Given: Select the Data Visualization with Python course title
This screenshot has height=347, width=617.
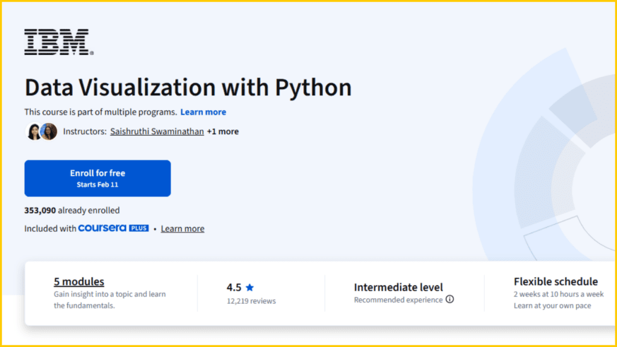Looking at the screenshot, I should (187, 87).
